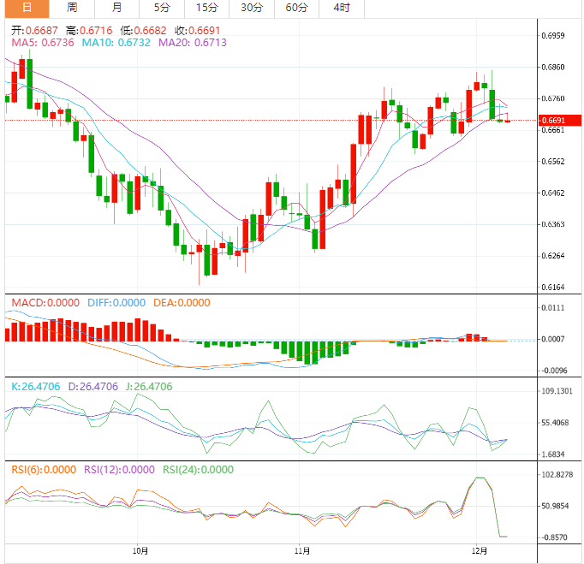
Task: Click the D:26.4706 indicator label
Action: click(93, 387)
